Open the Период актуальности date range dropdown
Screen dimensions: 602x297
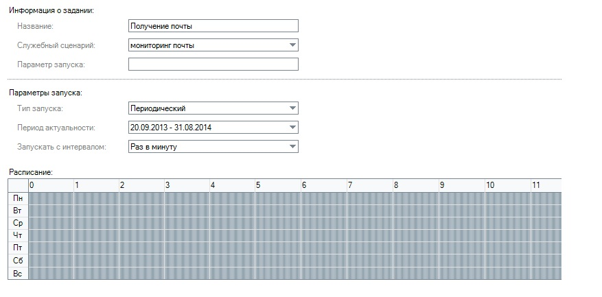(x=292, y=128)
